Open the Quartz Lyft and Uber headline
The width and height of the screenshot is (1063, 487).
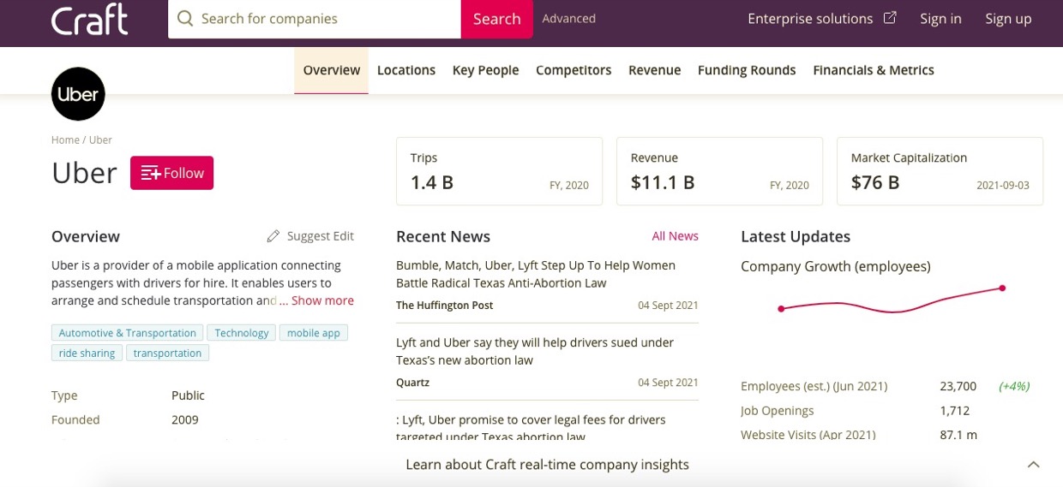point(535,351)
